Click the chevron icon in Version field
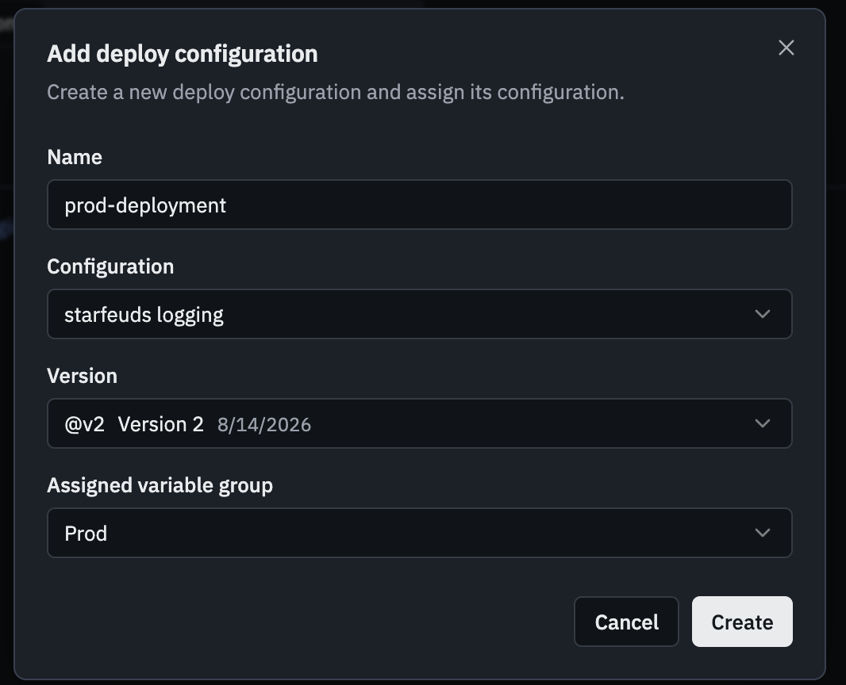The image size is (846, 685). (763, 423)
